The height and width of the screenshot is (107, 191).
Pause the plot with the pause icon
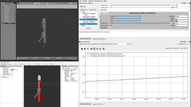pos(186,44)
